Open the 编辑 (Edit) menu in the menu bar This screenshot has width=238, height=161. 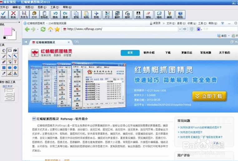17,7
